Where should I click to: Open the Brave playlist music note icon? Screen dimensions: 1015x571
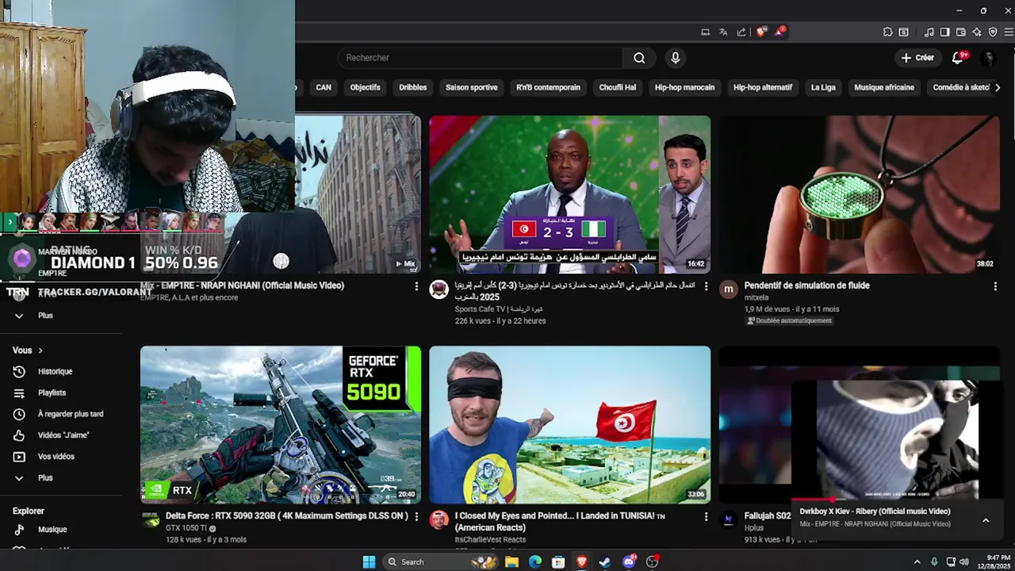(929, 33)
